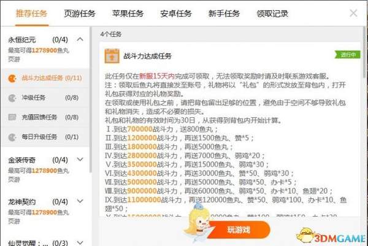Click the mascot character beside 玩游戏

197,223
